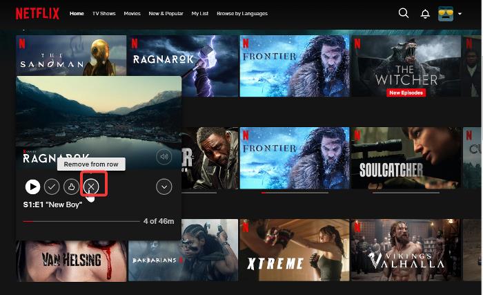Open the Movies menu item

click(132, 14)
